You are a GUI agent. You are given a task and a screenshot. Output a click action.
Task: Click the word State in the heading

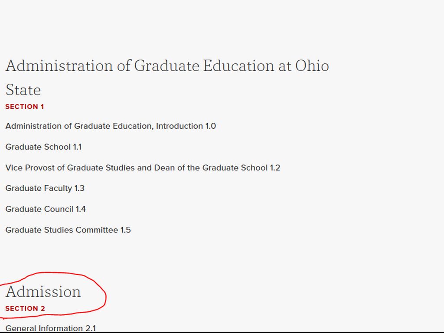click(23, 90)
